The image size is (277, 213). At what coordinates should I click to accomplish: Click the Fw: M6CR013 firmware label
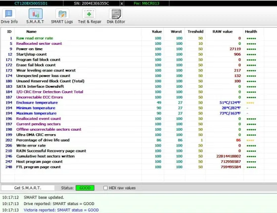coord(146,3)
